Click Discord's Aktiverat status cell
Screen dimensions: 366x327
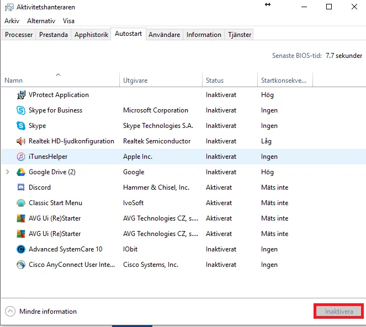click(x=219, y=187)
